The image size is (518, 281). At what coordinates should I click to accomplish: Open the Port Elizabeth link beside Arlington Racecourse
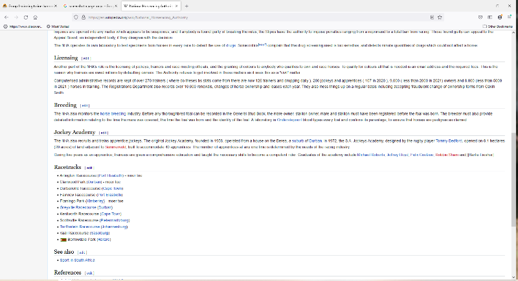(111, 175)
